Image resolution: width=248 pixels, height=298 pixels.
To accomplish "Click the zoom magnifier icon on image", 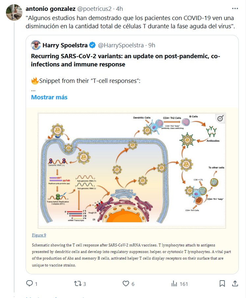I will click(220, 118).
